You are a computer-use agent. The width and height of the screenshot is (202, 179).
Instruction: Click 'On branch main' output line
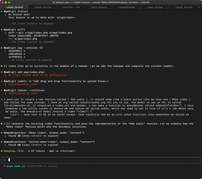19,14
